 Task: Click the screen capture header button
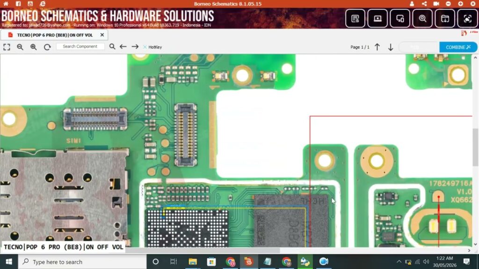click(467, 19)
